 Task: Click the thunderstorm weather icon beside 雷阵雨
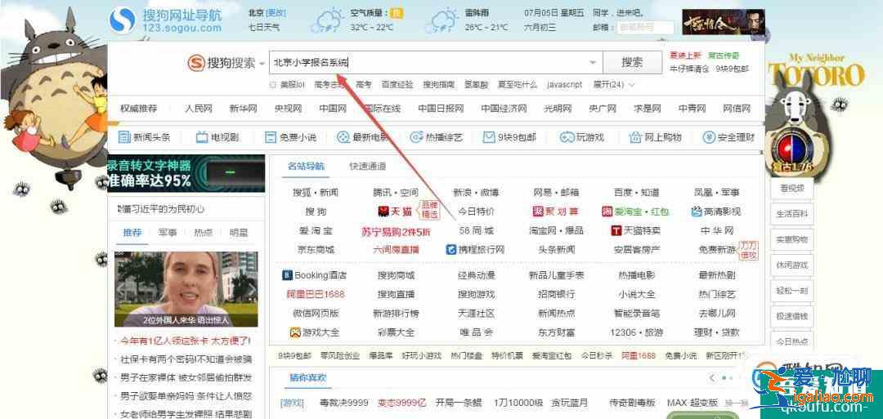pyautogui.click(x=441, y=22)
